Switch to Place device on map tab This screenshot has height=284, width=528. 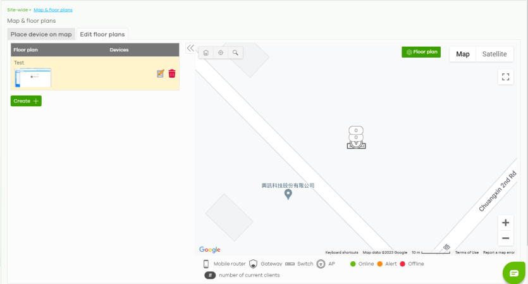41,34
